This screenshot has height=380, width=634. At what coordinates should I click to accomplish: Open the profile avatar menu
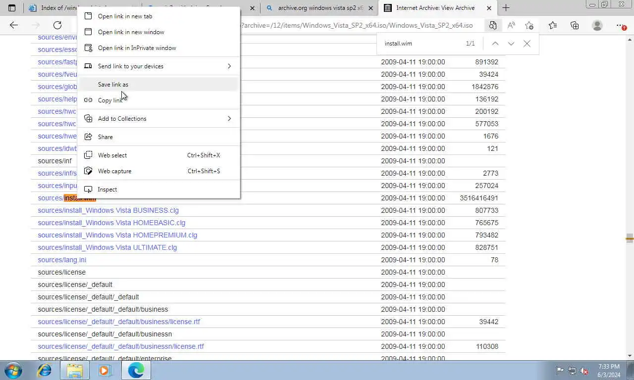click(597, 25)
